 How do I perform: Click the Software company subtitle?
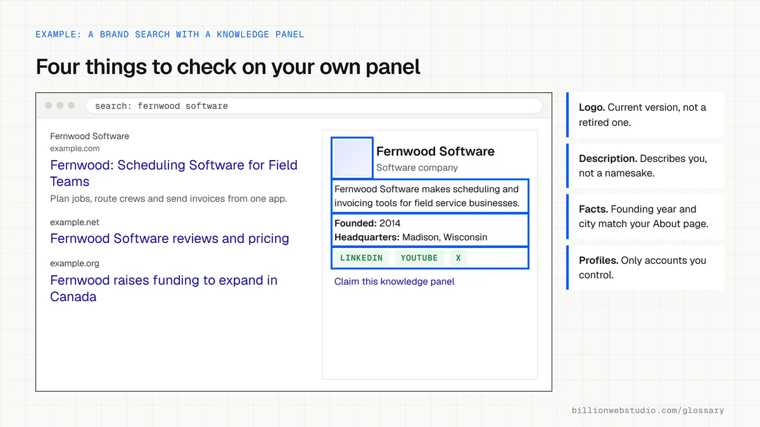click(417, 168)
